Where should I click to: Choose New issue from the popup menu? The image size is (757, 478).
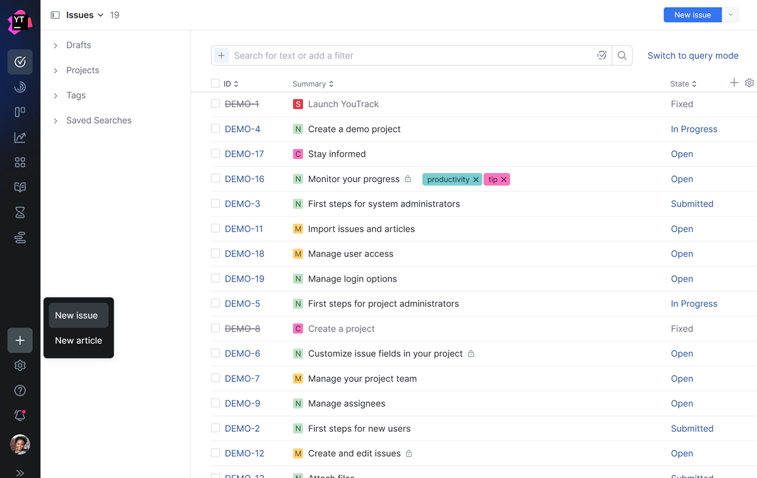76,315
